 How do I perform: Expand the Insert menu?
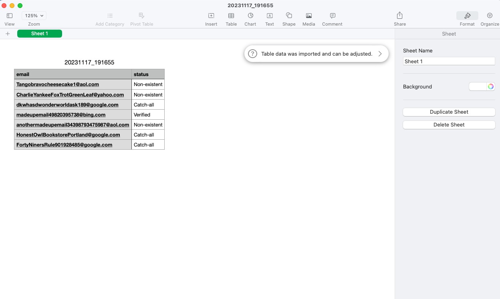[x=211, y=18]
